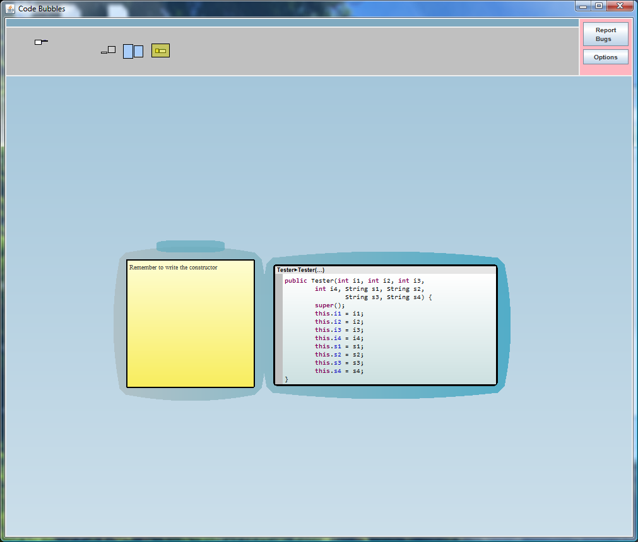Click the blue double-bubble thumbnail in overview bar
This screenshot has width=638, height=542.
(133, 51)
